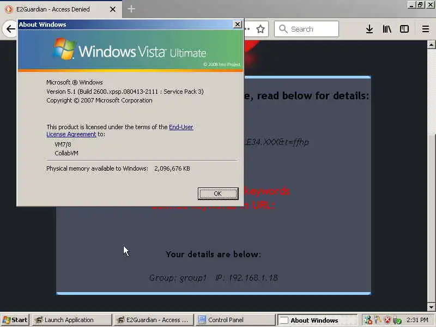
Task: Click the Version 5.1 build line
Action: click(x=125, y=92)
